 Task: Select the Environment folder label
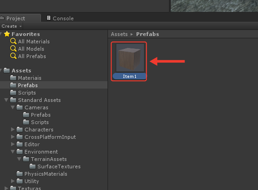pos(41,152)
